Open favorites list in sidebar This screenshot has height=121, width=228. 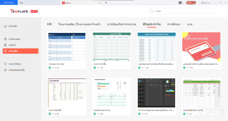(x=14, y=64)
